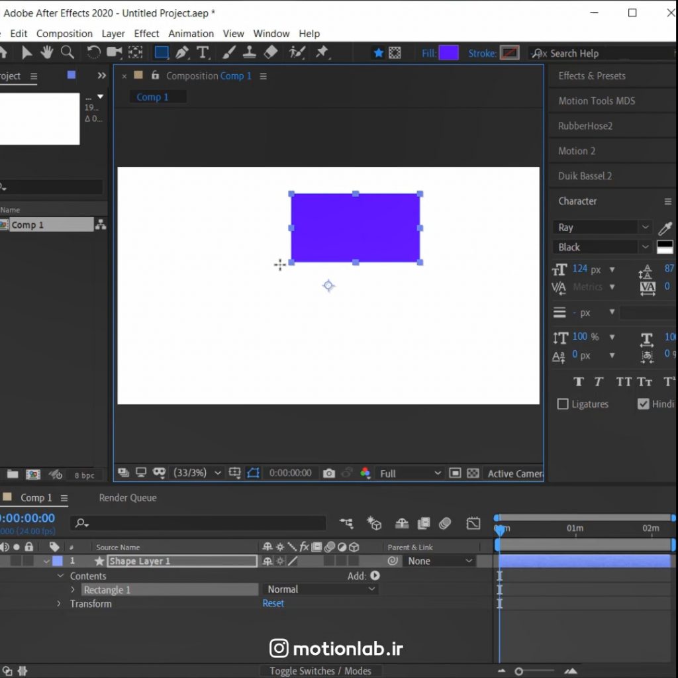Open the Effects & Presets panel
678x678 pixels.
tap(592, 75)
